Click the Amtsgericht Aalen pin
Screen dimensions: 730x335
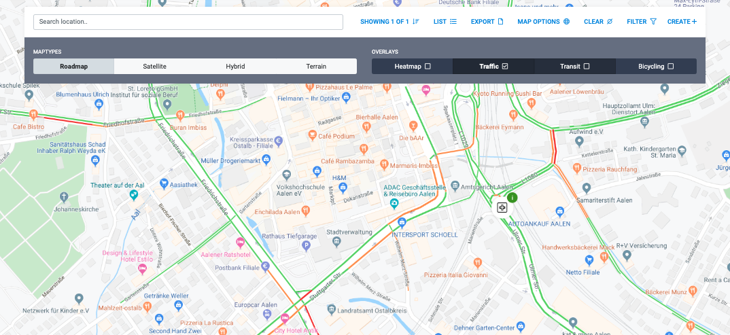click(x=455, y=186)
